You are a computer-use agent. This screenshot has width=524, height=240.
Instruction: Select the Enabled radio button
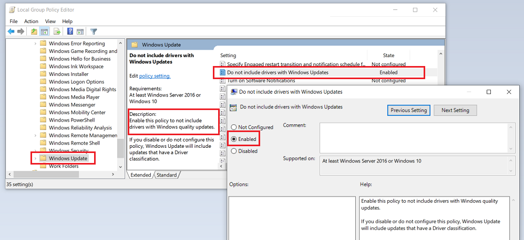click(x=234, y=139)
